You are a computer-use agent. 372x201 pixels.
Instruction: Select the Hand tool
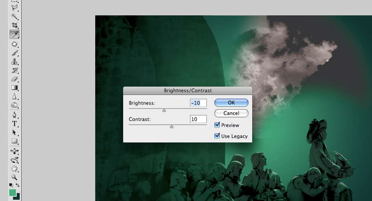tap(14, 169)
